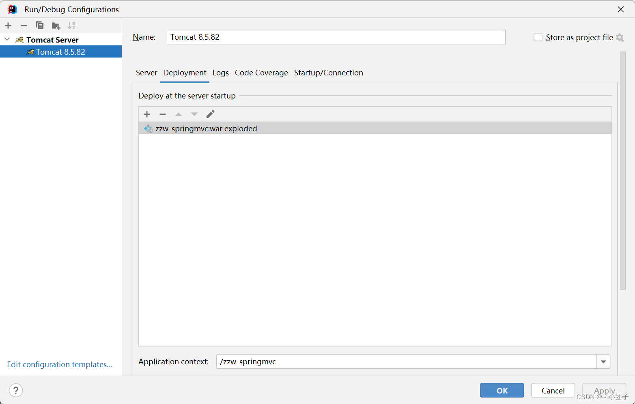The height and width of the screenshot is (404, 635).
Task: Switch to the Server tab
Action: 146,73
